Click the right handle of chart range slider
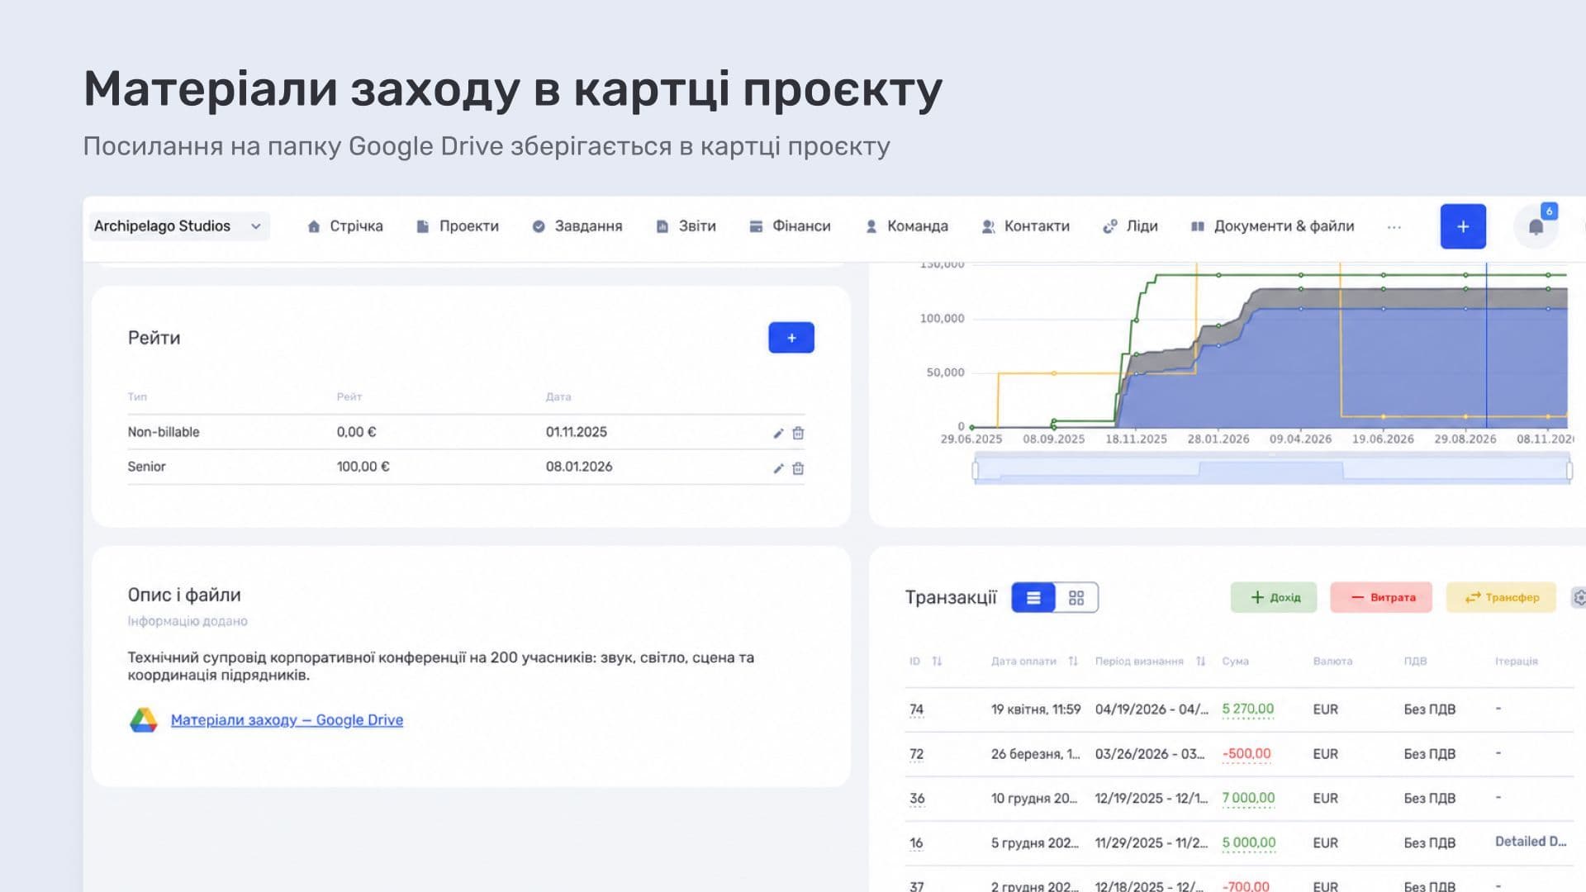The image size is (1586, 892). point(1569,471)
